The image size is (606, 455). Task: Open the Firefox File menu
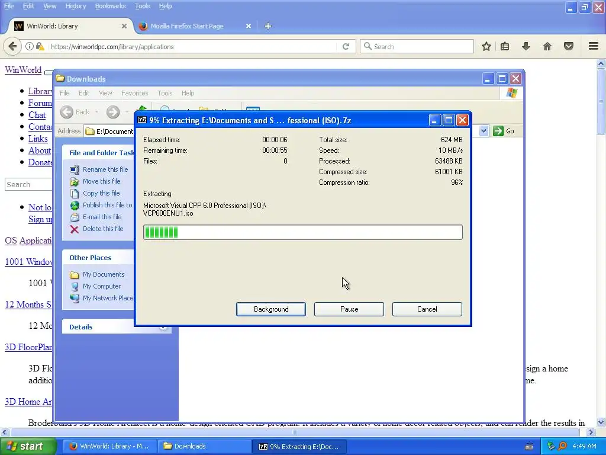click(x=8, y=6)
